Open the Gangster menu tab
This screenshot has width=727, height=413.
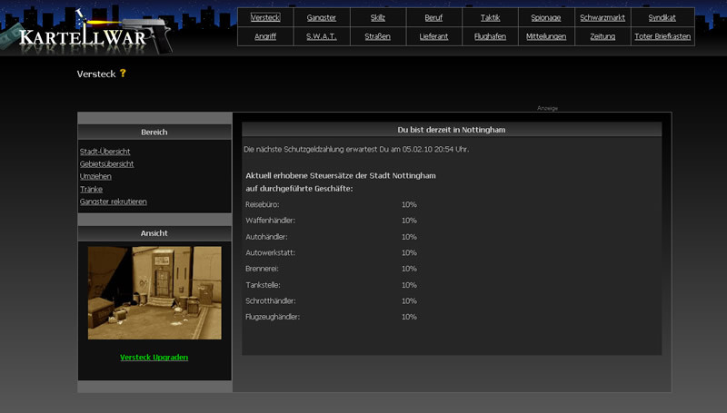[x=322, y=17]
